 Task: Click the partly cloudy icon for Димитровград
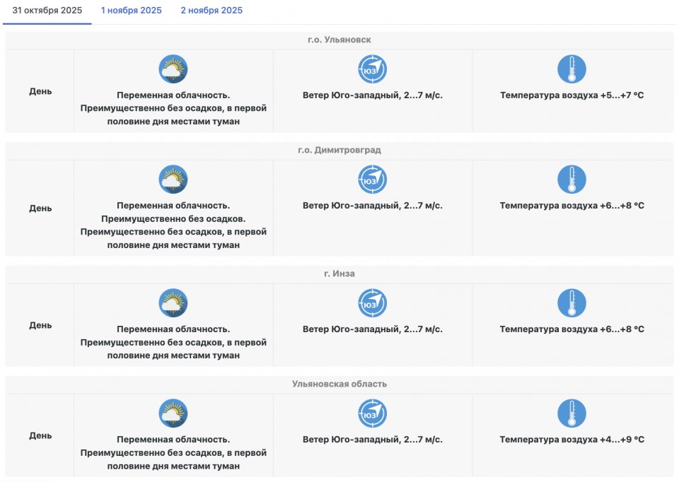pos(173,180)
